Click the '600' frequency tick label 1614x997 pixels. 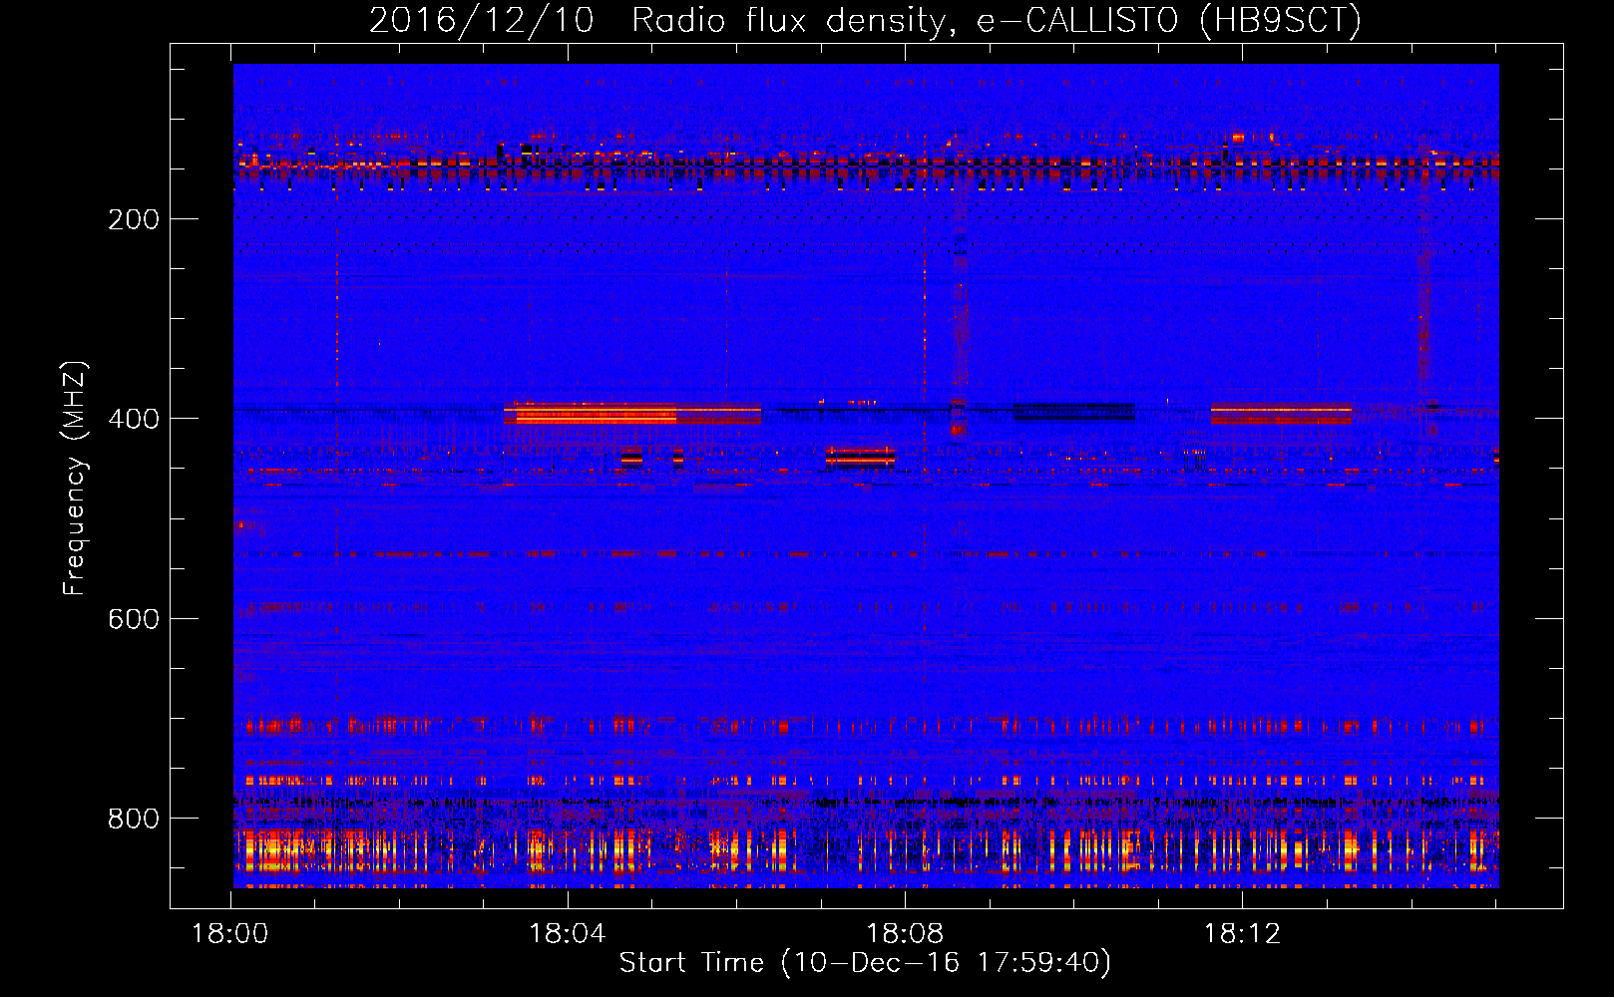(x=134, y=619)
